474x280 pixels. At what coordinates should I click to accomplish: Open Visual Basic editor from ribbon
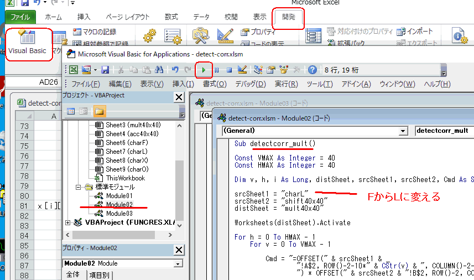tap(27, 43)
